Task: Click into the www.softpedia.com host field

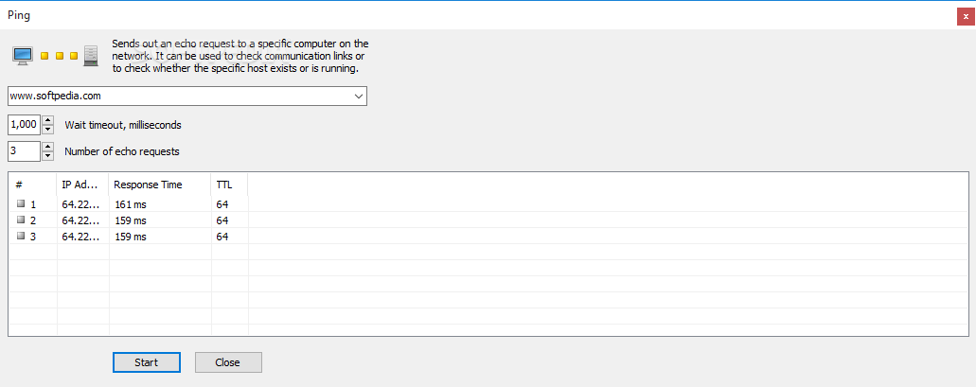Action: point(179,97)
